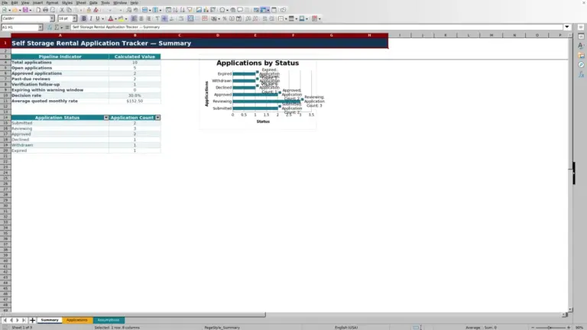587x330 pixels.
Task: Open the sidebar Functions fx icon
Action: coord(581,75)
